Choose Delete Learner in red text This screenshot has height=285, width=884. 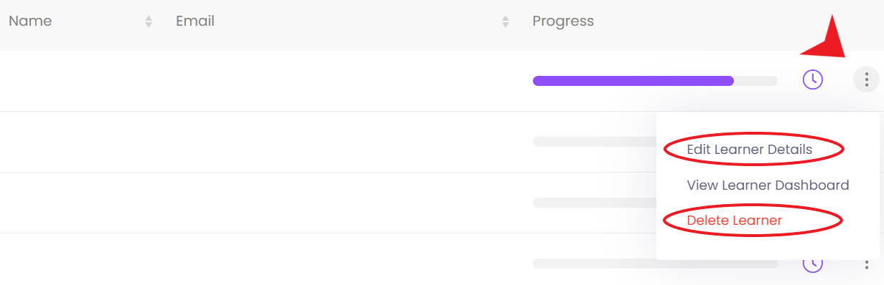click(734, 221)
